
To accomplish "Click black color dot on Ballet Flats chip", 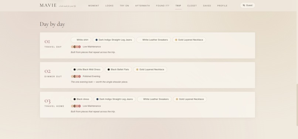I will click(109, 69).
